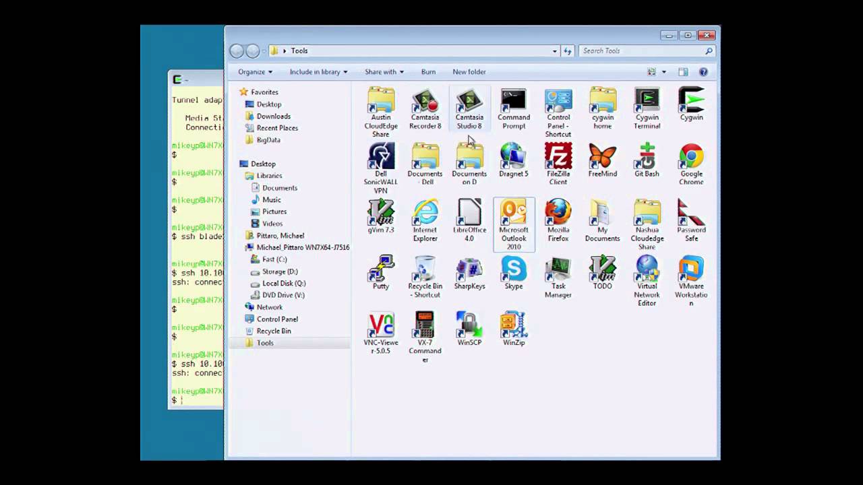Viewport: 863px width, 485px height.
Task: Select the DVD Drive (V:) entry
Action: 282,295
